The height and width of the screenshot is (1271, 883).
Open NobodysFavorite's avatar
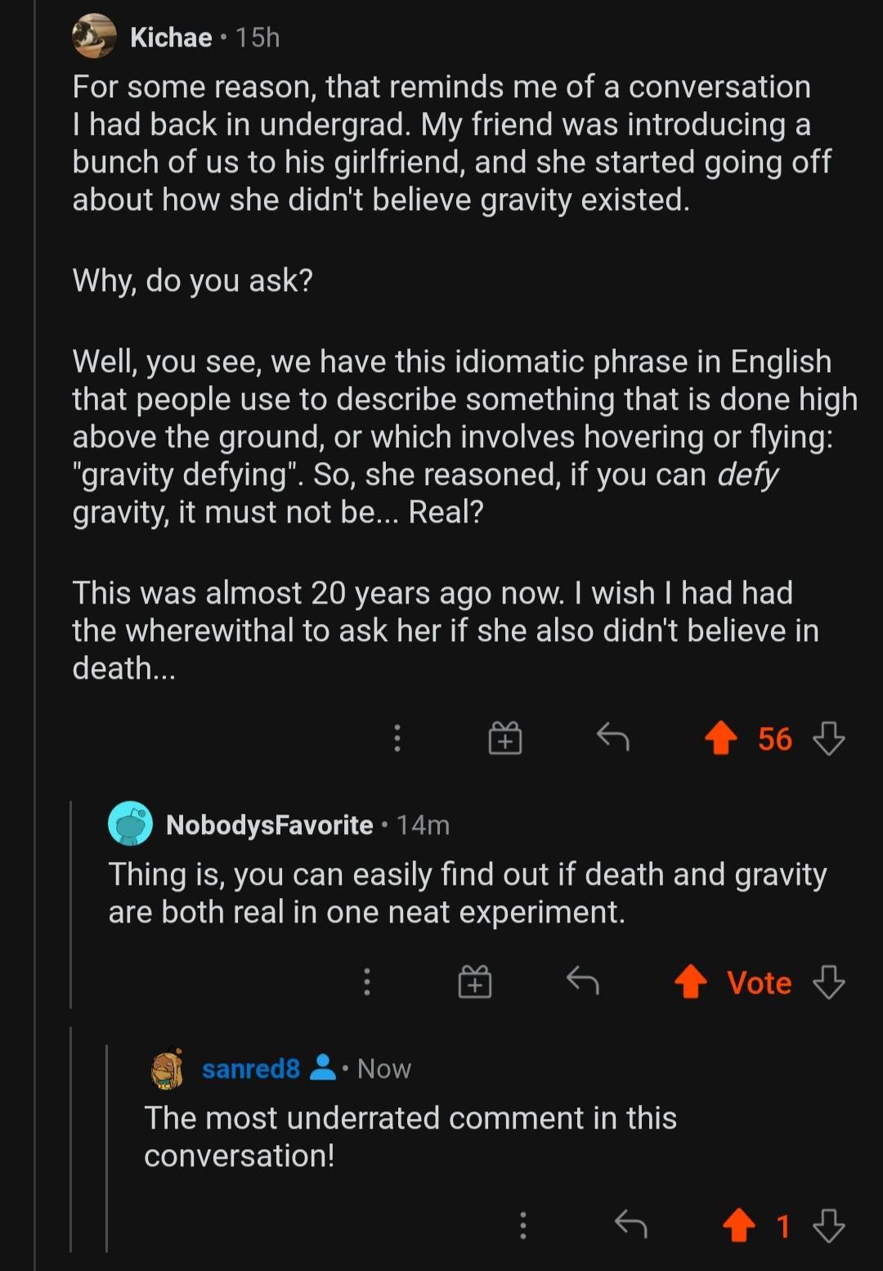[x=130, y=824]
